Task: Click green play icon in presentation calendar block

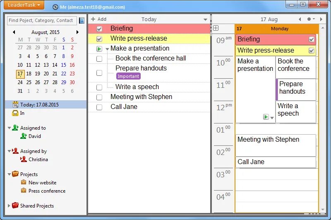Action: coord(266,117)
